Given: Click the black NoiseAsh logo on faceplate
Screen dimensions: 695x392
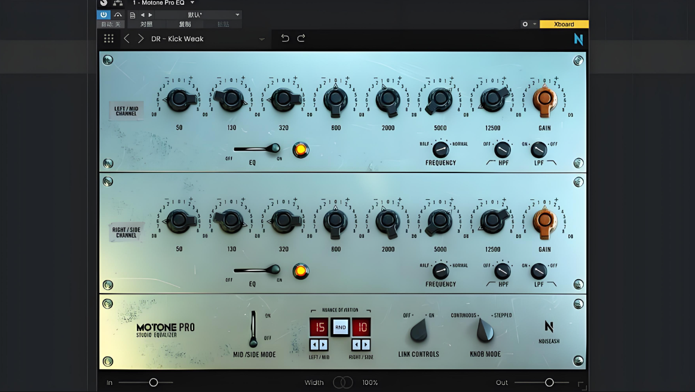Looking at the screenshot, I should (x=549, y=326).
